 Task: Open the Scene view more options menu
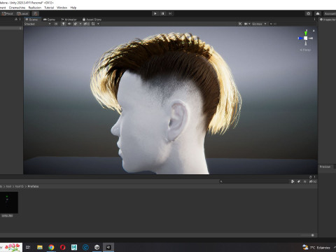[314, 20]
